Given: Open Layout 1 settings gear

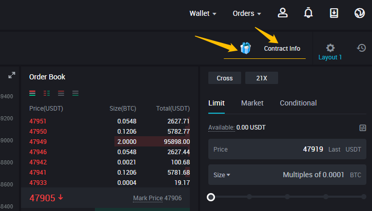Looking at the screenshot, I should click(330, 48).
